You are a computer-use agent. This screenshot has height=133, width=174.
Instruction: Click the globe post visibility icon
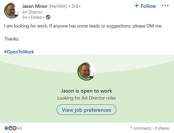pos(48,17)
